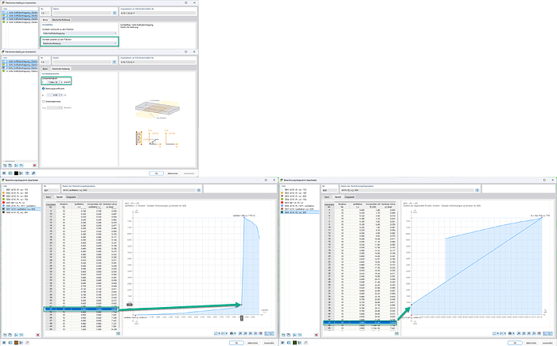This screenshot has width=557, height=346.
Task: Click highlighted blue row in right diagram table
Action: click(360, 323)
